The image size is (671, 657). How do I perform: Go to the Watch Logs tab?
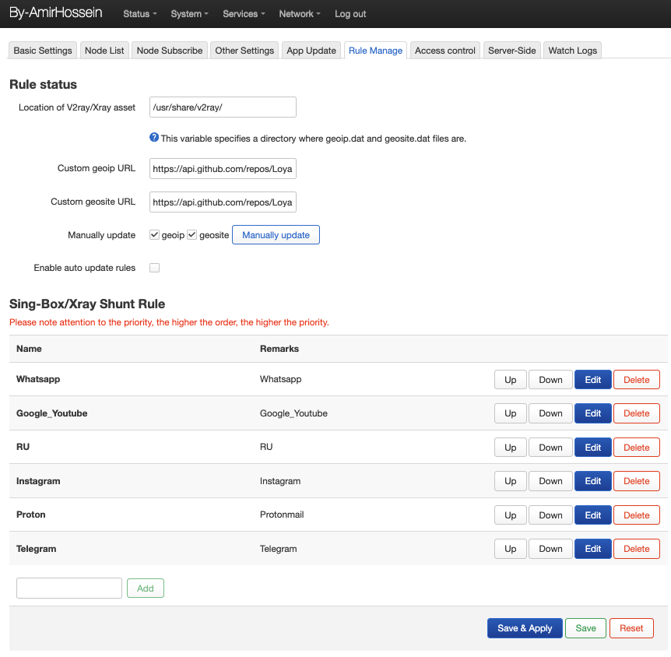573,51
